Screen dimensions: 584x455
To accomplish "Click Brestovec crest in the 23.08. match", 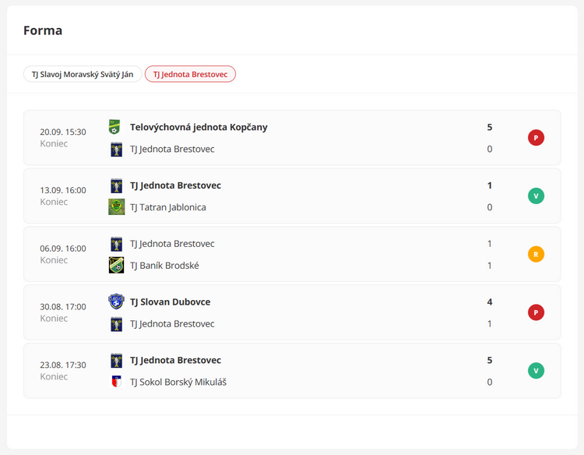I will pos(117,361).
